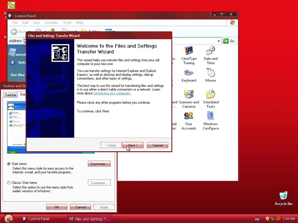
Task: Open the ClearType Tuning applet
Action: 189,55
